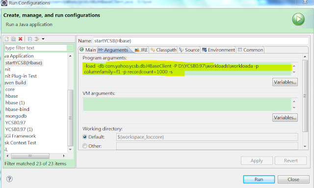314x188 pixels.
Task: Select the Other working directory radio button
Action: coord(85,146)
